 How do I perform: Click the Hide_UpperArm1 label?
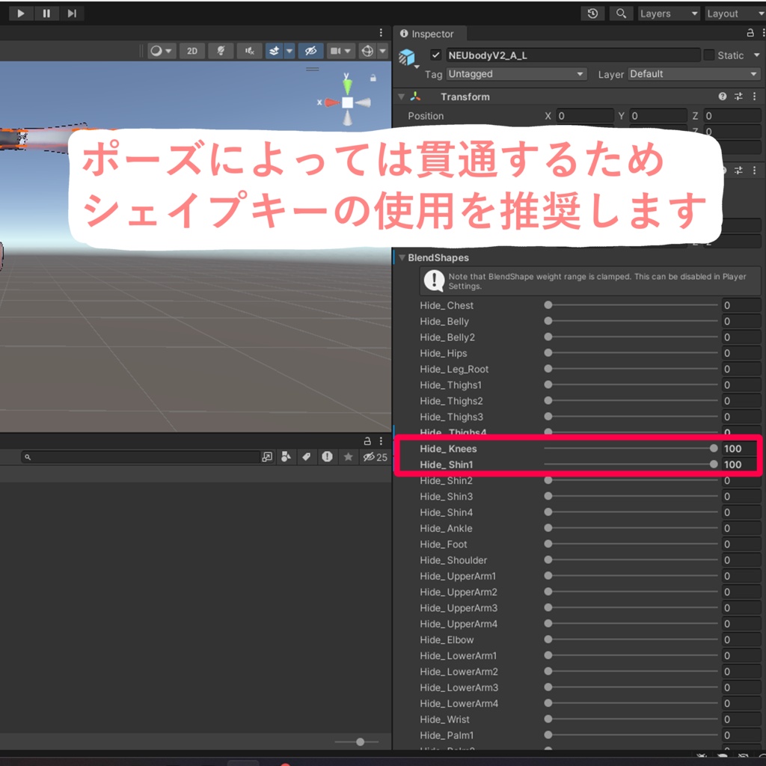tap(458, 576)
